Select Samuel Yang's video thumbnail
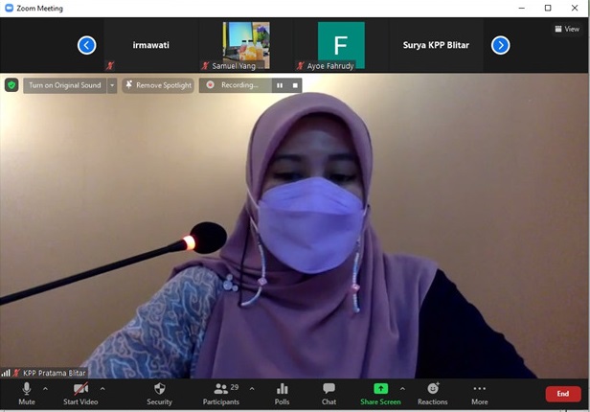Screen dimensions: 590x412 246,45
